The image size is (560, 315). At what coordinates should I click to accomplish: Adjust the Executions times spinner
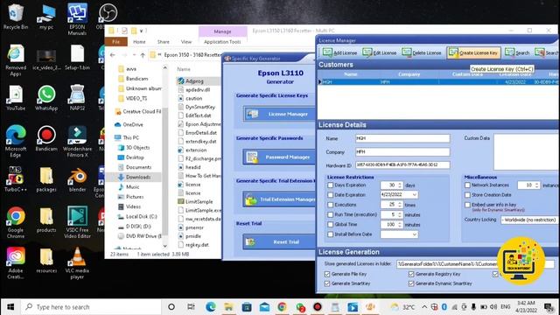click(x=400, y=205)
